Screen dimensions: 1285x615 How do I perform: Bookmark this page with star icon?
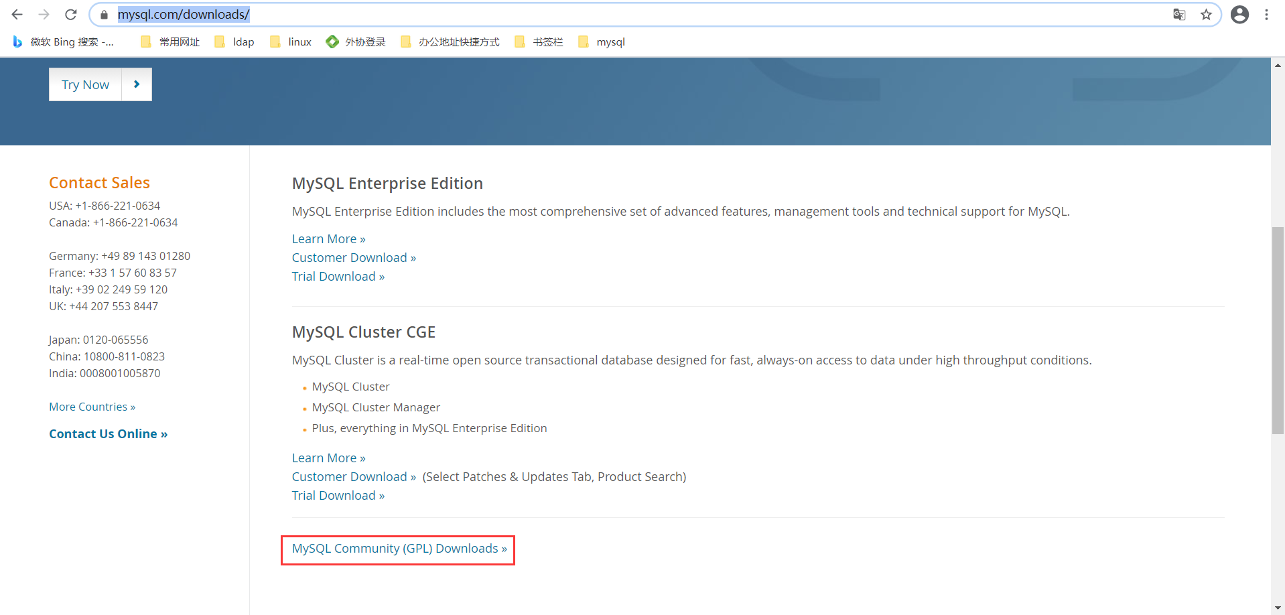point(1206,14)
